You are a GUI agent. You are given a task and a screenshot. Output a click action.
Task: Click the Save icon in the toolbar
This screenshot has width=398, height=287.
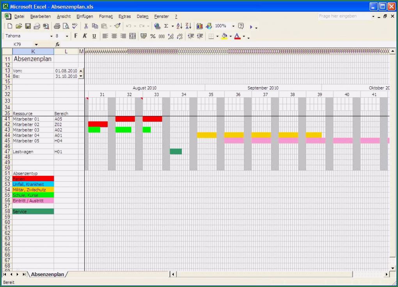28,26
